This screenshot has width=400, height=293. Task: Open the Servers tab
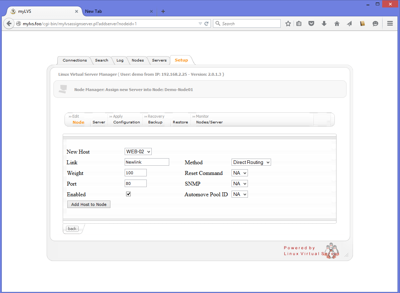pos(159,60)
